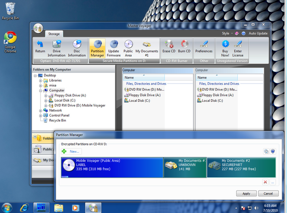The height and width of the screenshot is (213, 287).
Task: Click the Apply button
Action: coord(246,194)
